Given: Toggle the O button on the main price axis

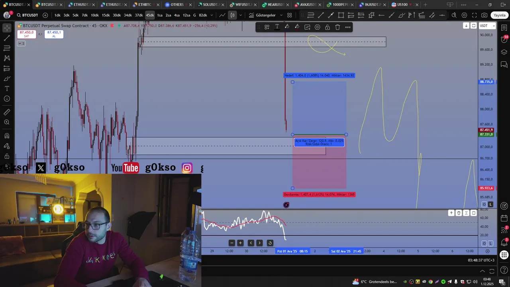Looking at the screenshot, I should tap(484, 204).
